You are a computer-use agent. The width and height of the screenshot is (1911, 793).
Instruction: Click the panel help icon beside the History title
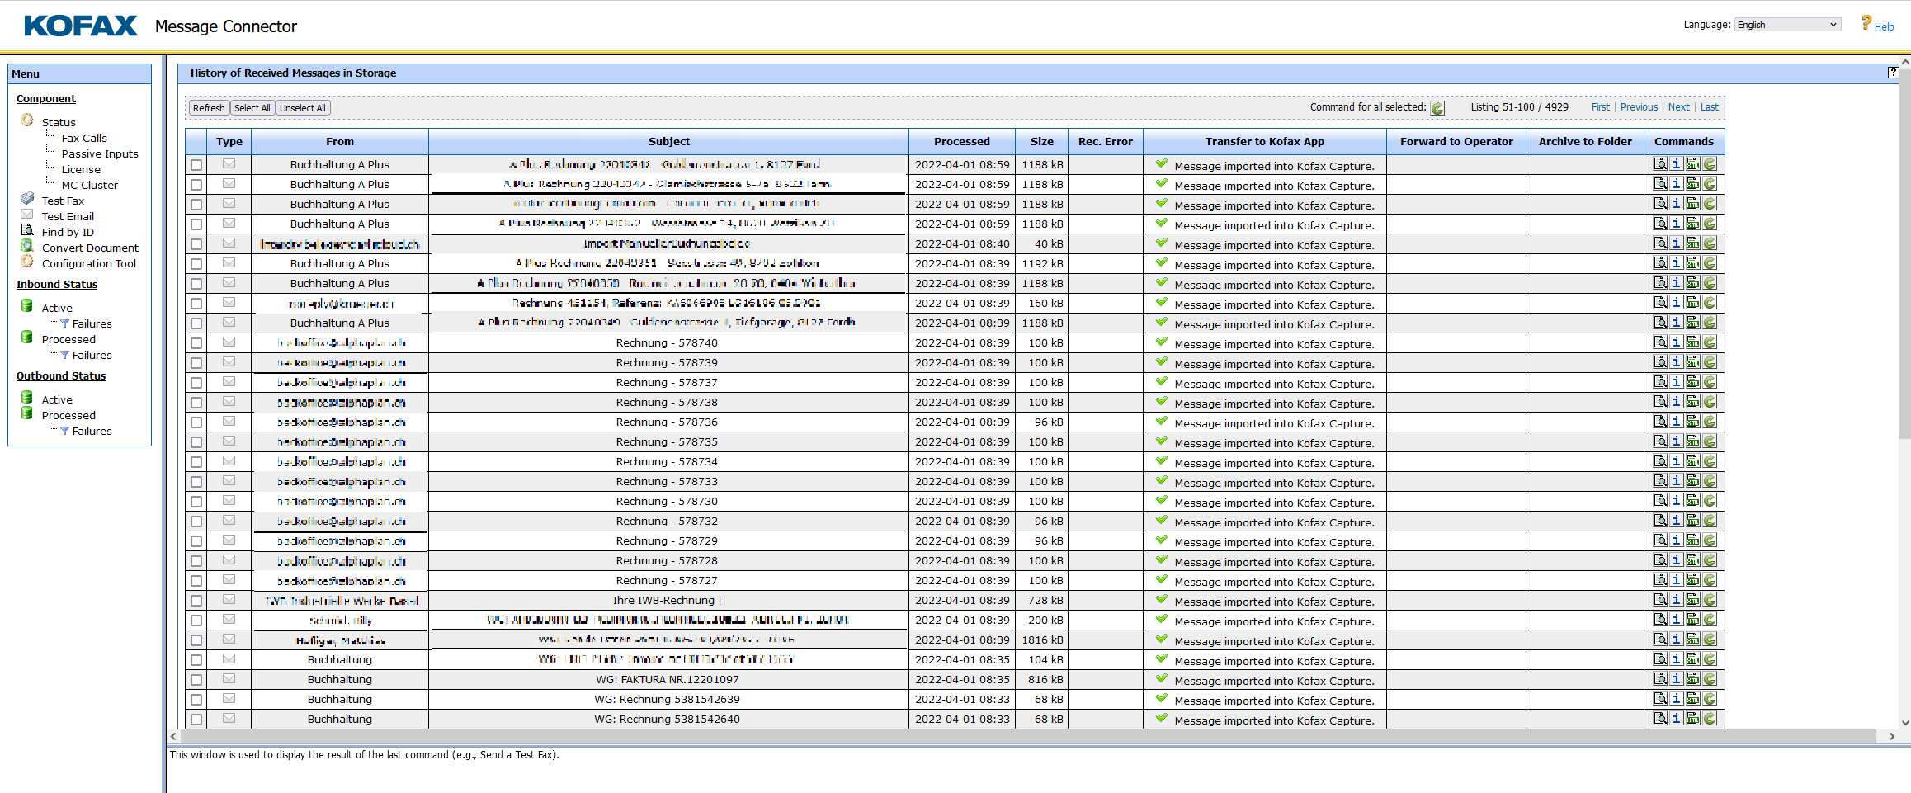pyautogui.click(x=1893, y=73)
